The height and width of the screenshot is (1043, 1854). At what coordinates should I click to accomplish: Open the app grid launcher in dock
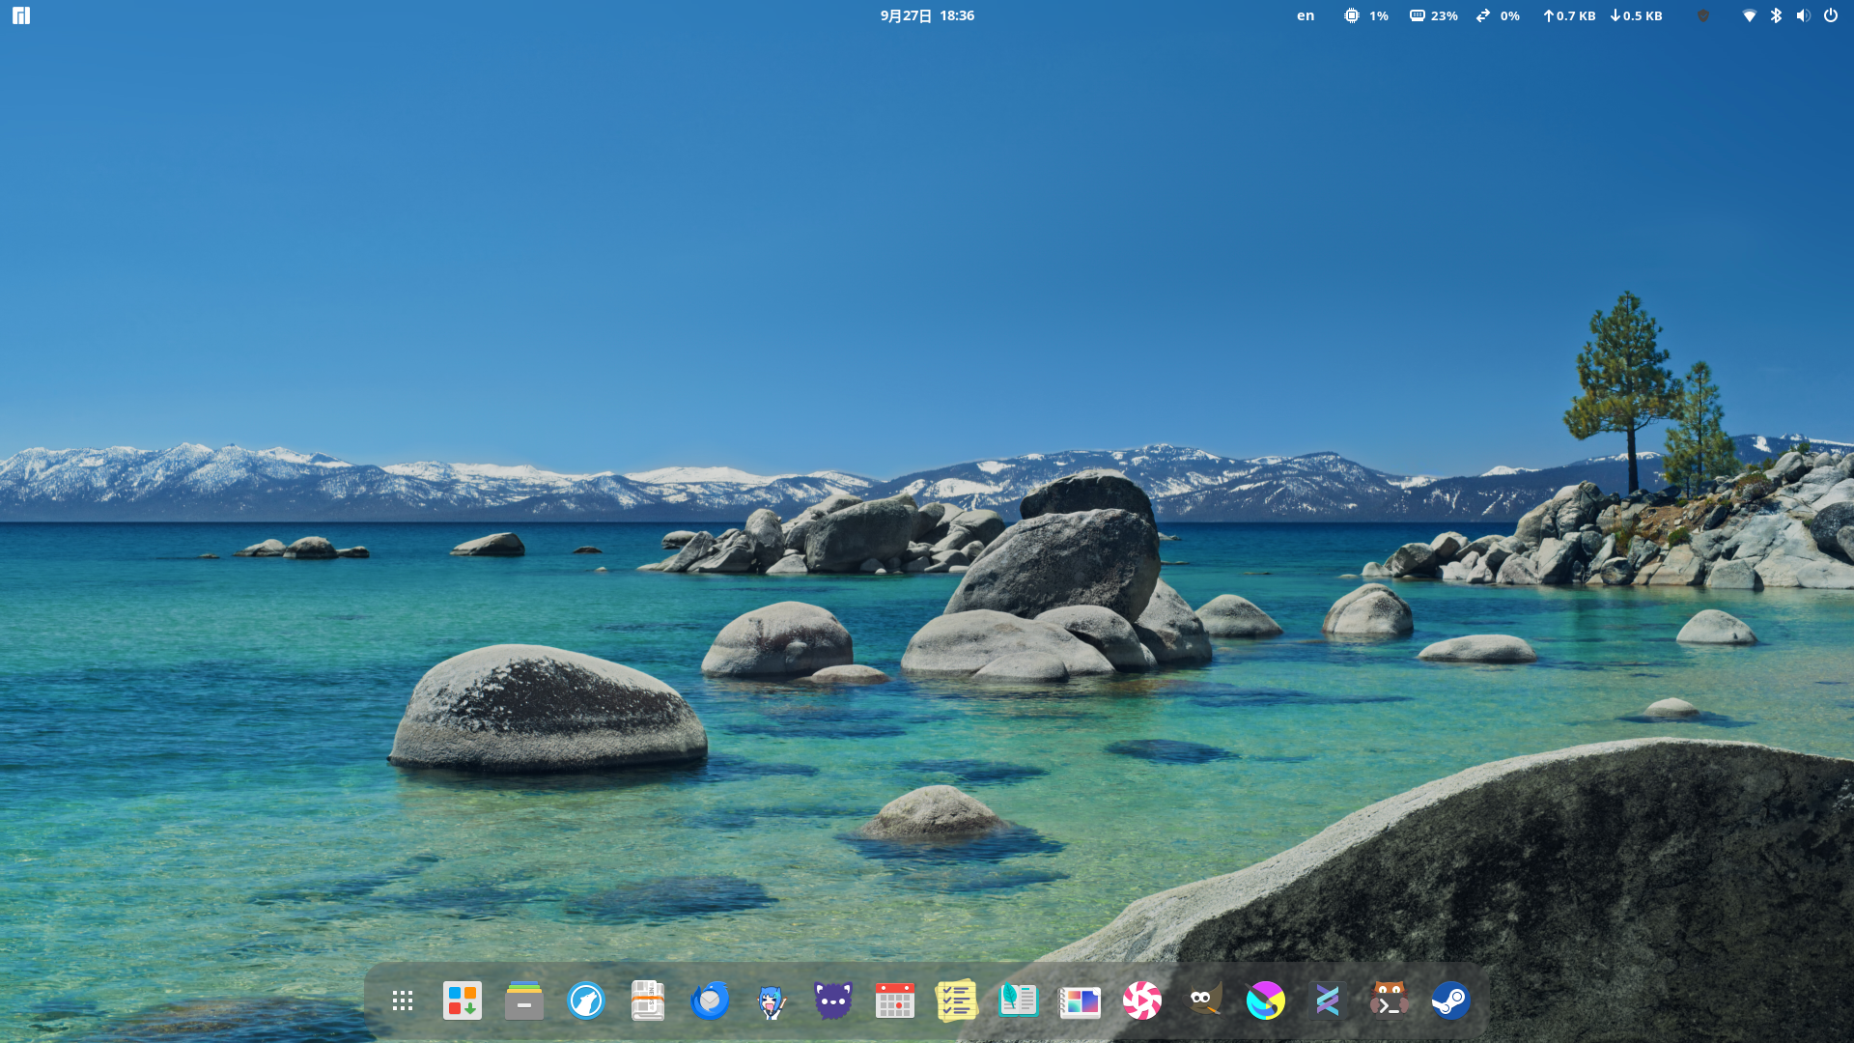[x=403, y=1001]
